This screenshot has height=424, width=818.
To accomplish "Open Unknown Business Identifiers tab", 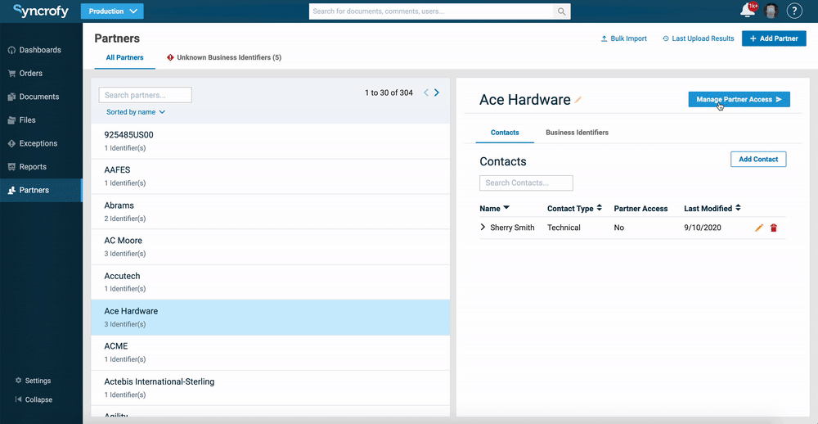I will [x=224, y=58].
